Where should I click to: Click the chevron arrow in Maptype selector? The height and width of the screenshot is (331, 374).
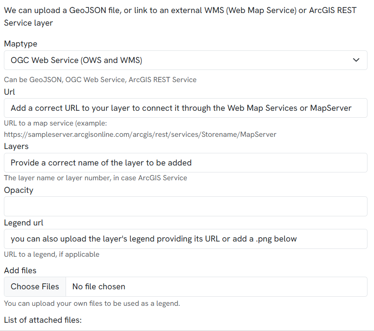[356, 60]
